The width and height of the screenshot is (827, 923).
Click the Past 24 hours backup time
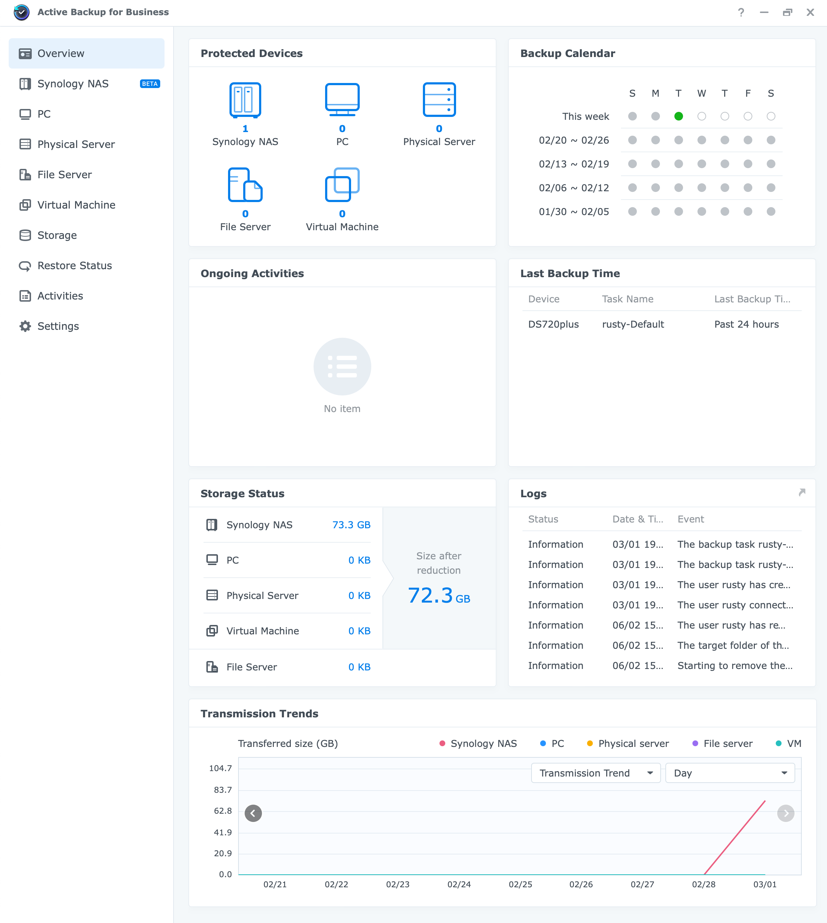(746, 324)
